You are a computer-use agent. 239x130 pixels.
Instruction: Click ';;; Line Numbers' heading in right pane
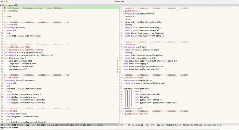pos(131,11)
